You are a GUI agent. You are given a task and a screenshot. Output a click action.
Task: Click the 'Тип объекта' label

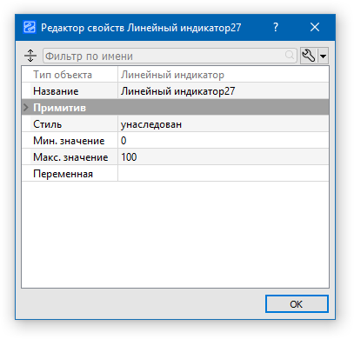click(x=63, y=75)
